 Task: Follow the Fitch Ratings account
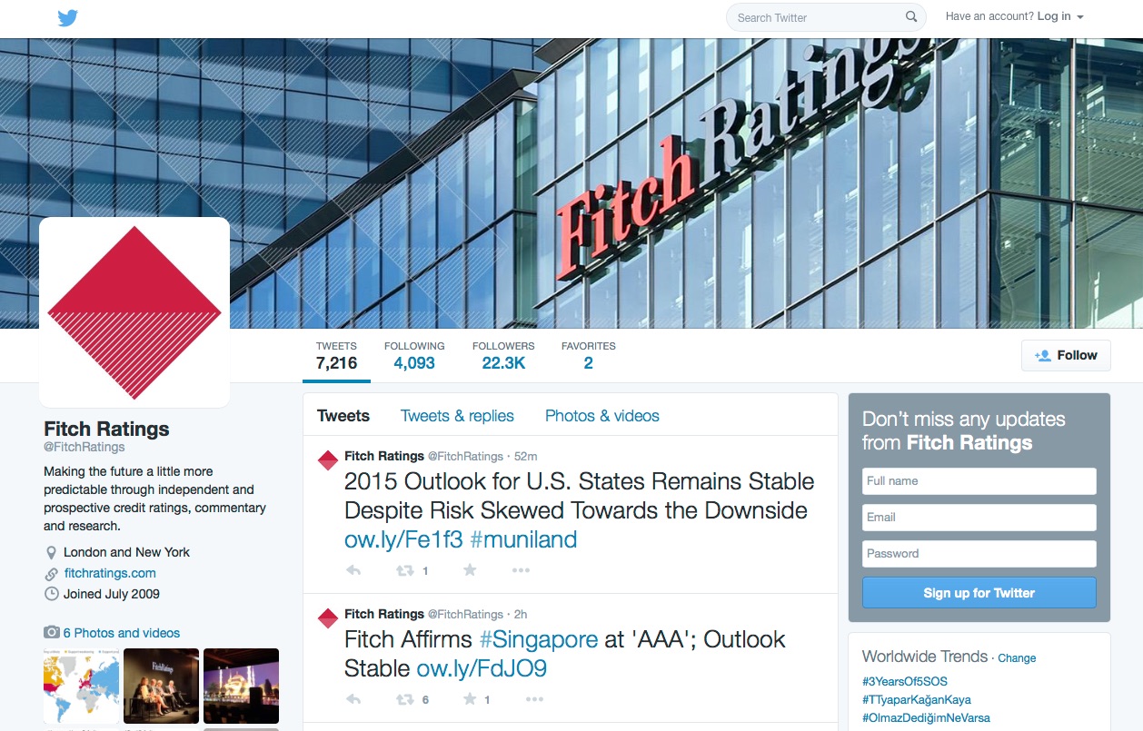[x=1066, y=355]
